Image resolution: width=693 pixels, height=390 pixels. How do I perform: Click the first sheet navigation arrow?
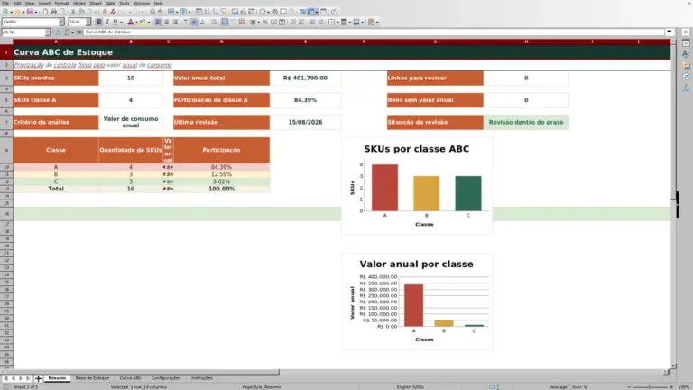click(x=5, y=378)
